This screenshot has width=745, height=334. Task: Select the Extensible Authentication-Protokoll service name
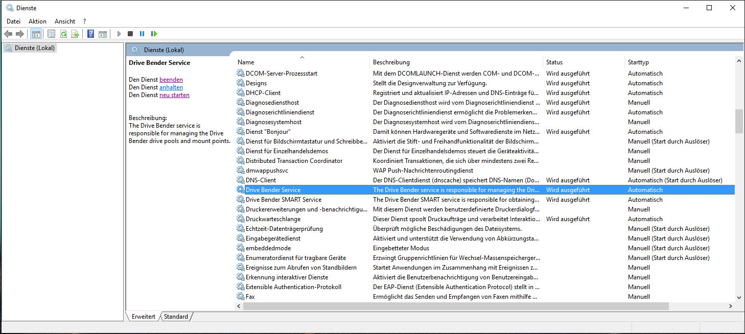pos(293,287)
